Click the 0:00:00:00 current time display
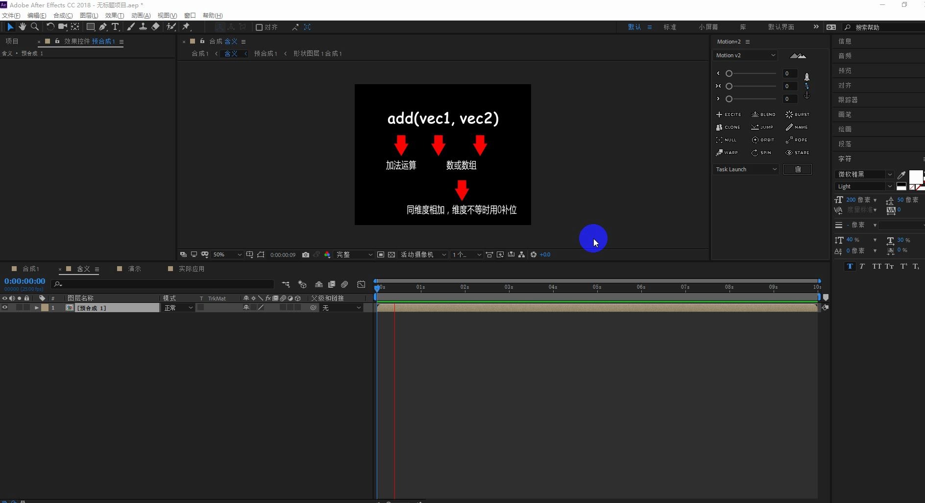The height and width of the screenshot is (503, 925). pos(24,281)
